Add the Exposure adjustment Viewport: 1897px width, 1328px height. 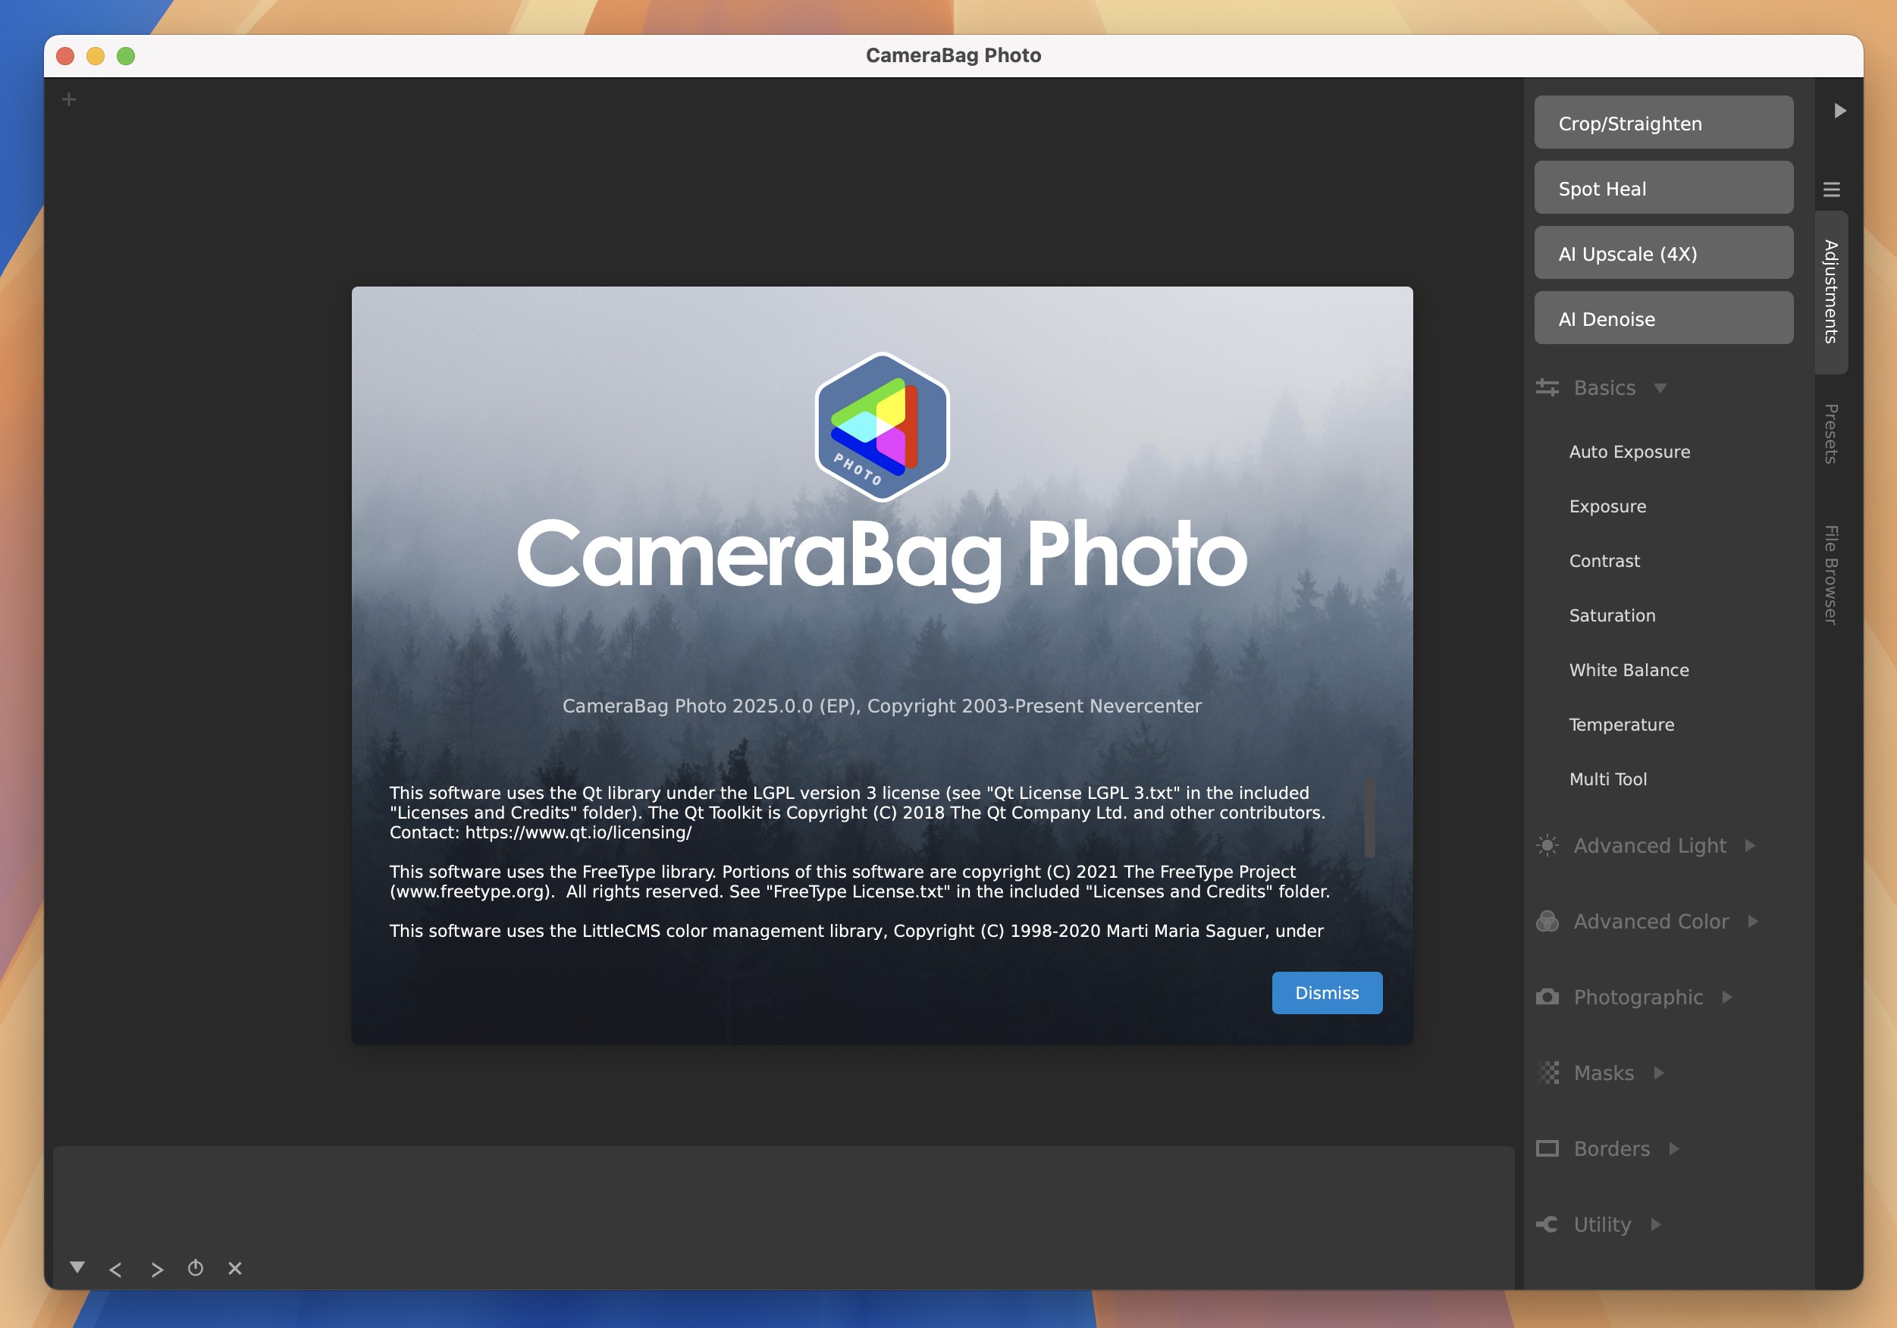click(x=1608, y=506)
